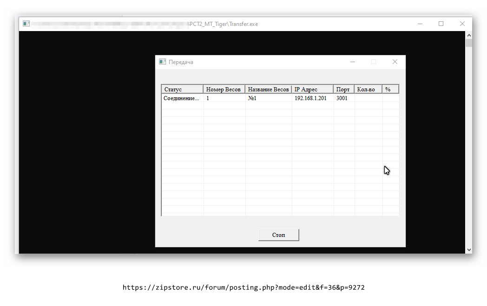Screen dimensions: 487x306
Task: Click the % column header
Action: coord(390,89)
